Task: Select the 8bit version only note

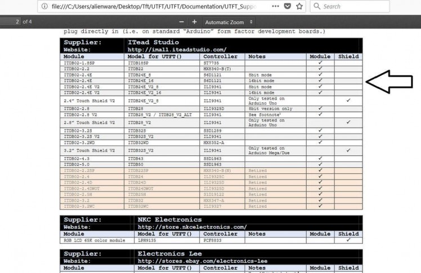Action: 275,109
